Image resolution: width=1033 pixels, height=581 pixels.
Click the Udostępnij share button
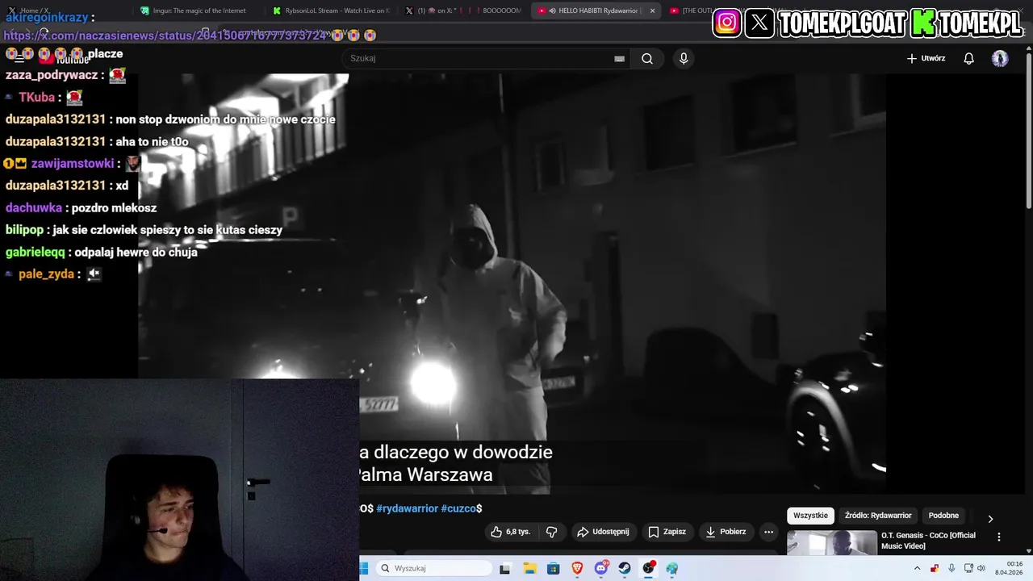click(603, 532)
